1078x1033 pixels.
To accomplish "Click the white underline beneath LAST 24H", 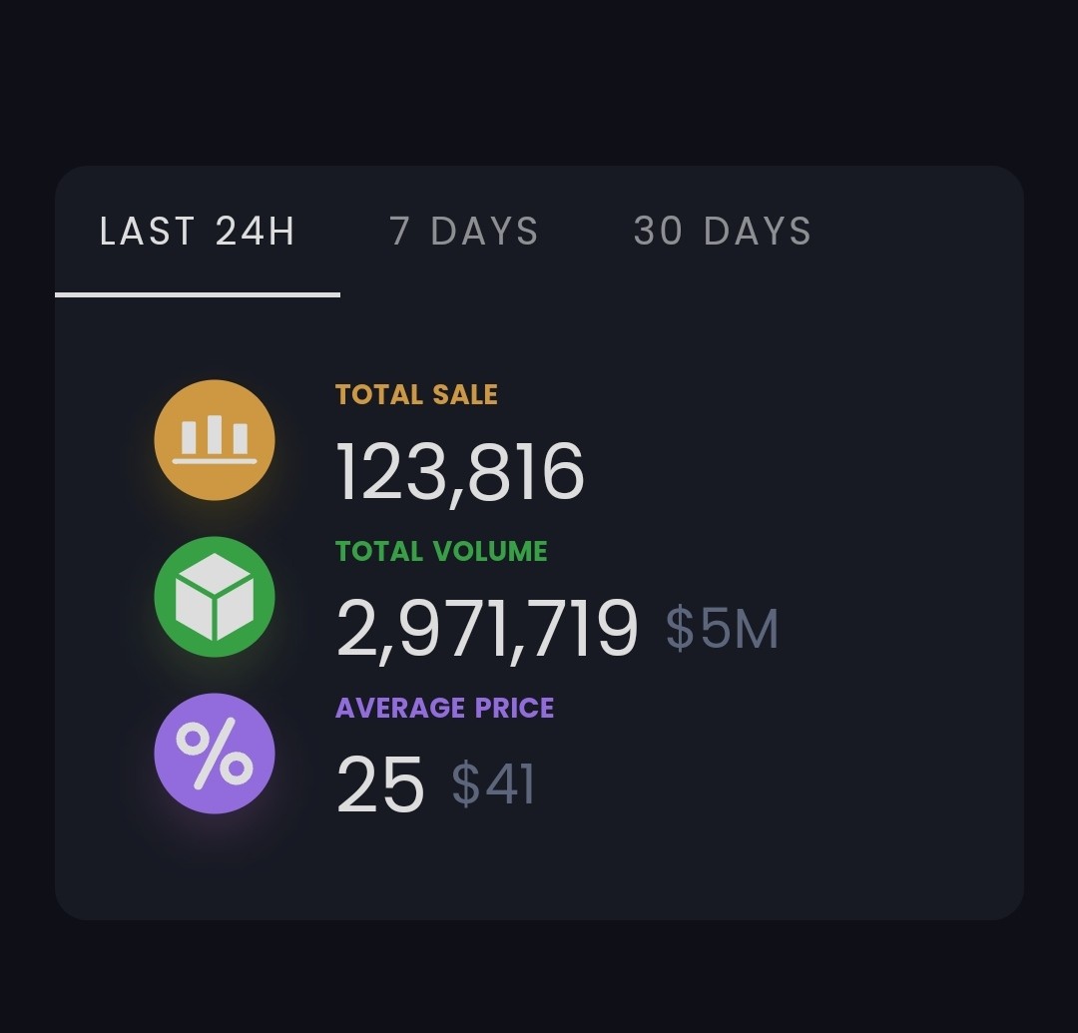I will point(198,294).
